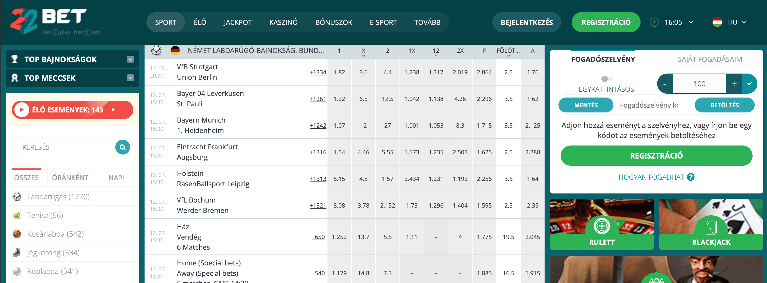Expand Top Meccsek section
767x283 pixels.
pos(130,78)
